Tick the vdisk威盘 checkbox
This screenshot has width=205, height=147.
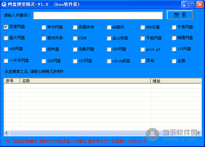tap(109, 61)
